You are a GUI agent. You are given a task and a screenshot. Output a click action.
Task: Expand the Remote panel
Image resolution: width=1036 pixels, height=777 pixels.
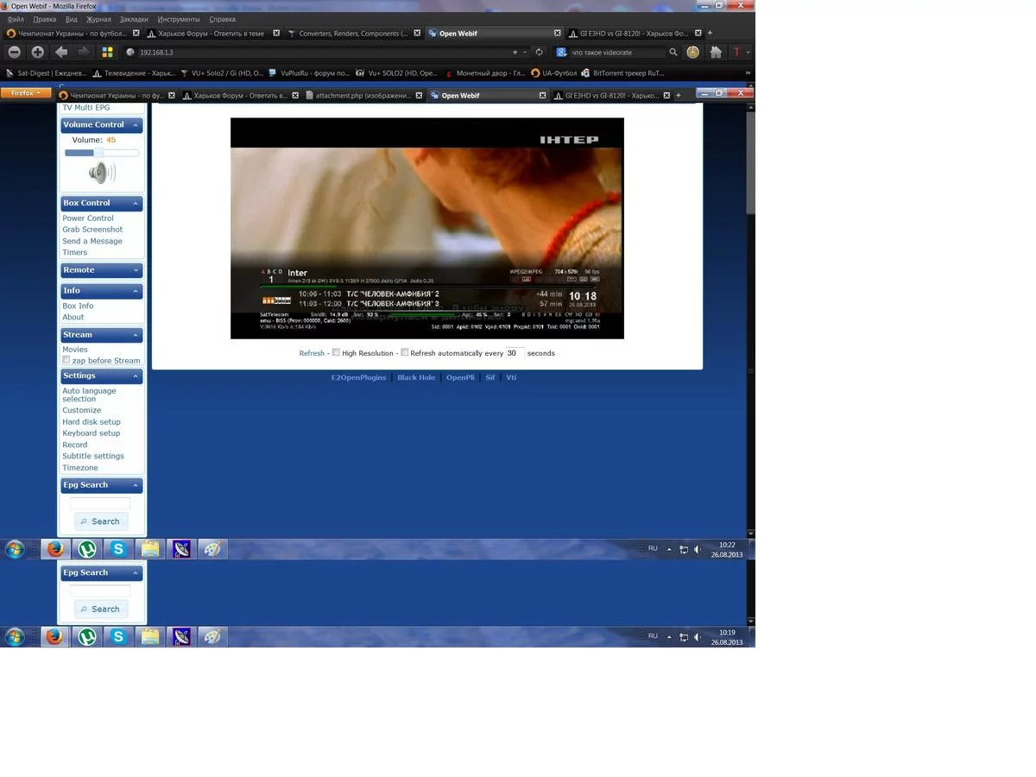(136, 270)
